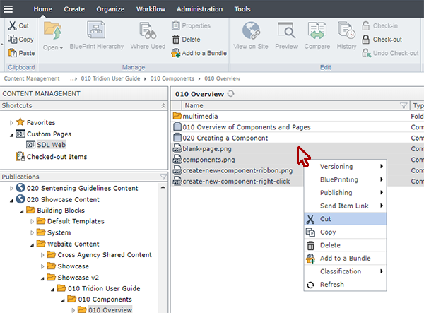This screenshot has width=424, height=313.
Task: Click the Check-out button
Action: point(387,40)
